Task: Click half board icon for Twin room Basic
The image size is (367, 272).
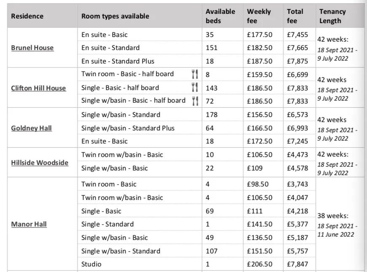Action: pos(195,74)
